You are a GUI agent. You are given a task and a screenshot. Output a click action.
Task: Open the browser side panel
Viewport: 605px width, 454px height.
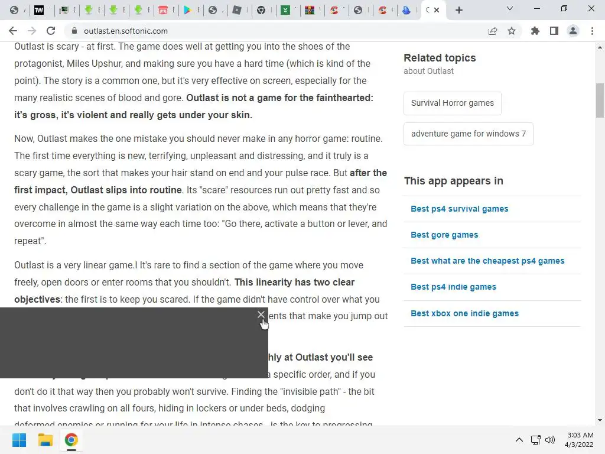[x=554, y=31]
